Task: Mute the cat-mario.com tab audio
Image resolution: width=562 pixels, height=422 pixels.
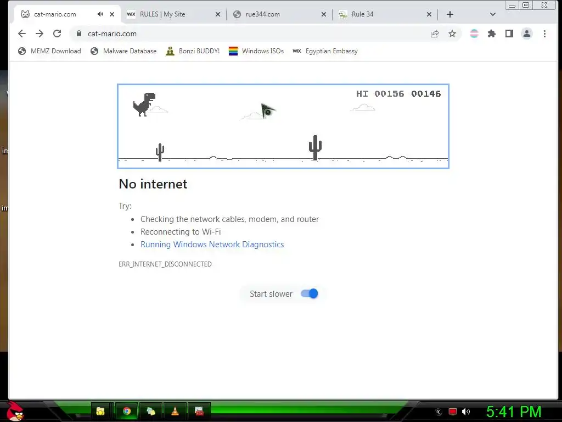Action: click(x=100, y=14)
